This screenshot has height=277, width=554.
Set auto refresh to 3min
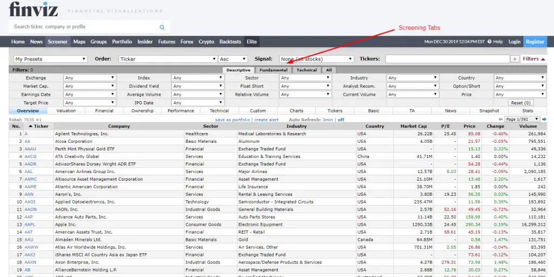(327, 120)
